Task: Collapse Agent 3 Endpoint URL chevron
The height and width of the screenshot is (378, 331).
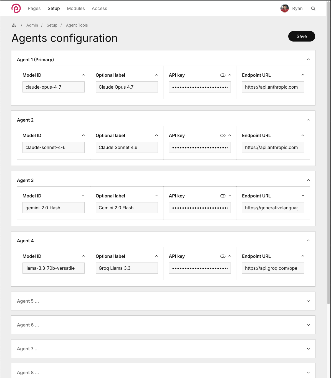Action: click(303, 196)
